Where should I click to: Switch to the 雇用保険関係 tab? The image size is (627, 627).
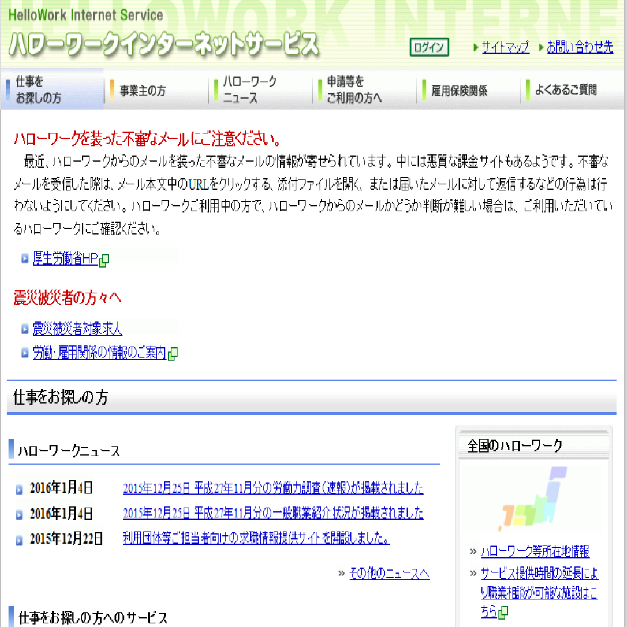click(468, 90)
